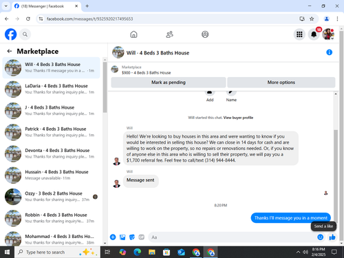Image resolution: width=344 pixels, height=258 pixels.
Task: Click browser forward arrow
Action: [x=17, y=19]
